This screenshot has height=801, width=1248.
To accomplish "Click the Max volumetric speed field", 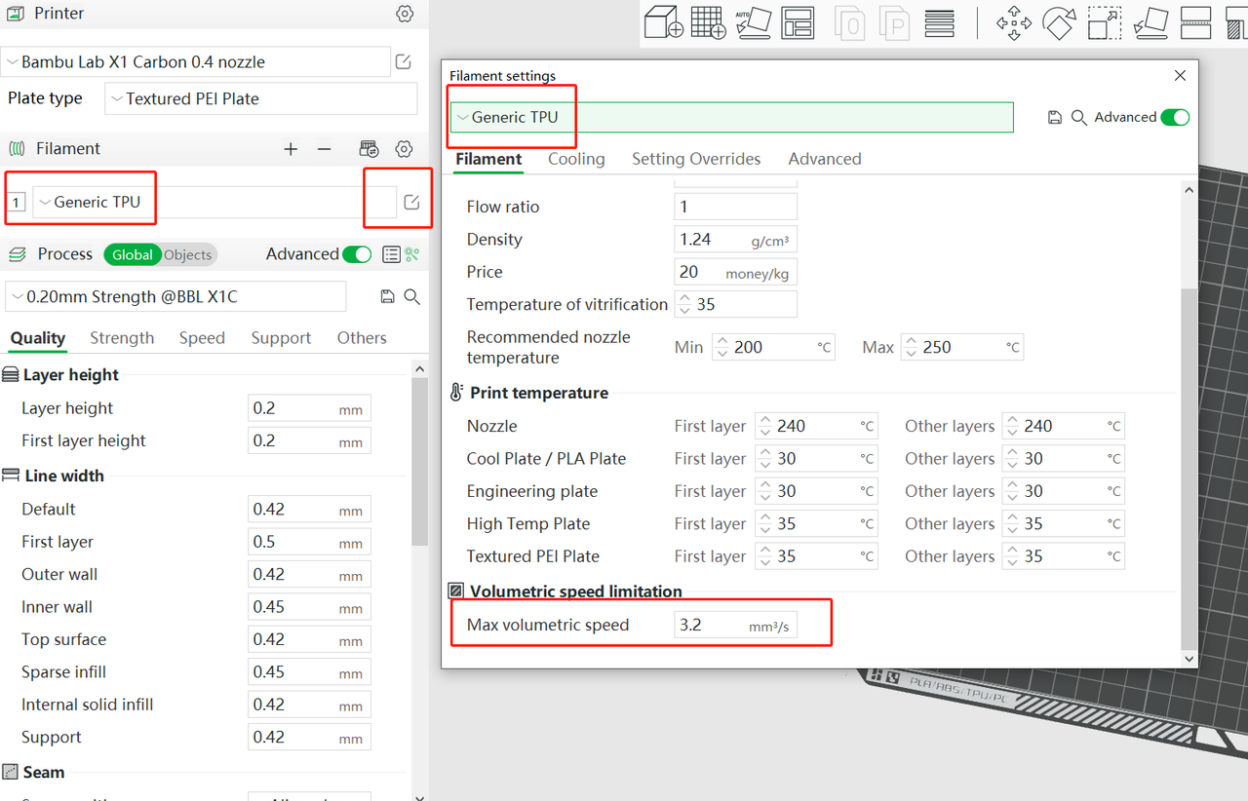I will [736, 625].
